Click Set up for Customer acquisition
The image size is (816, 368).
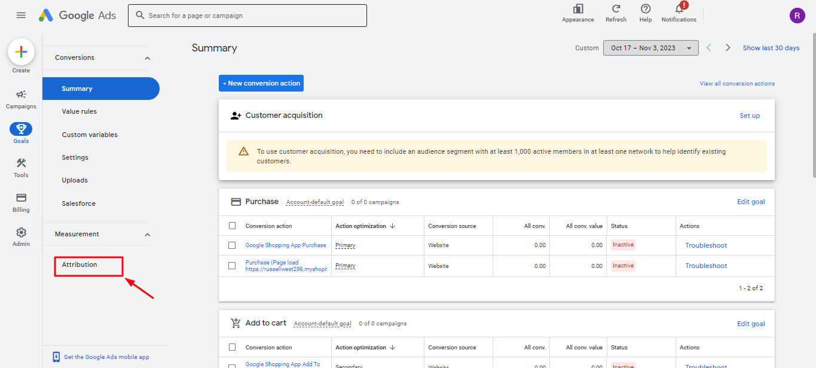[750, 115]
